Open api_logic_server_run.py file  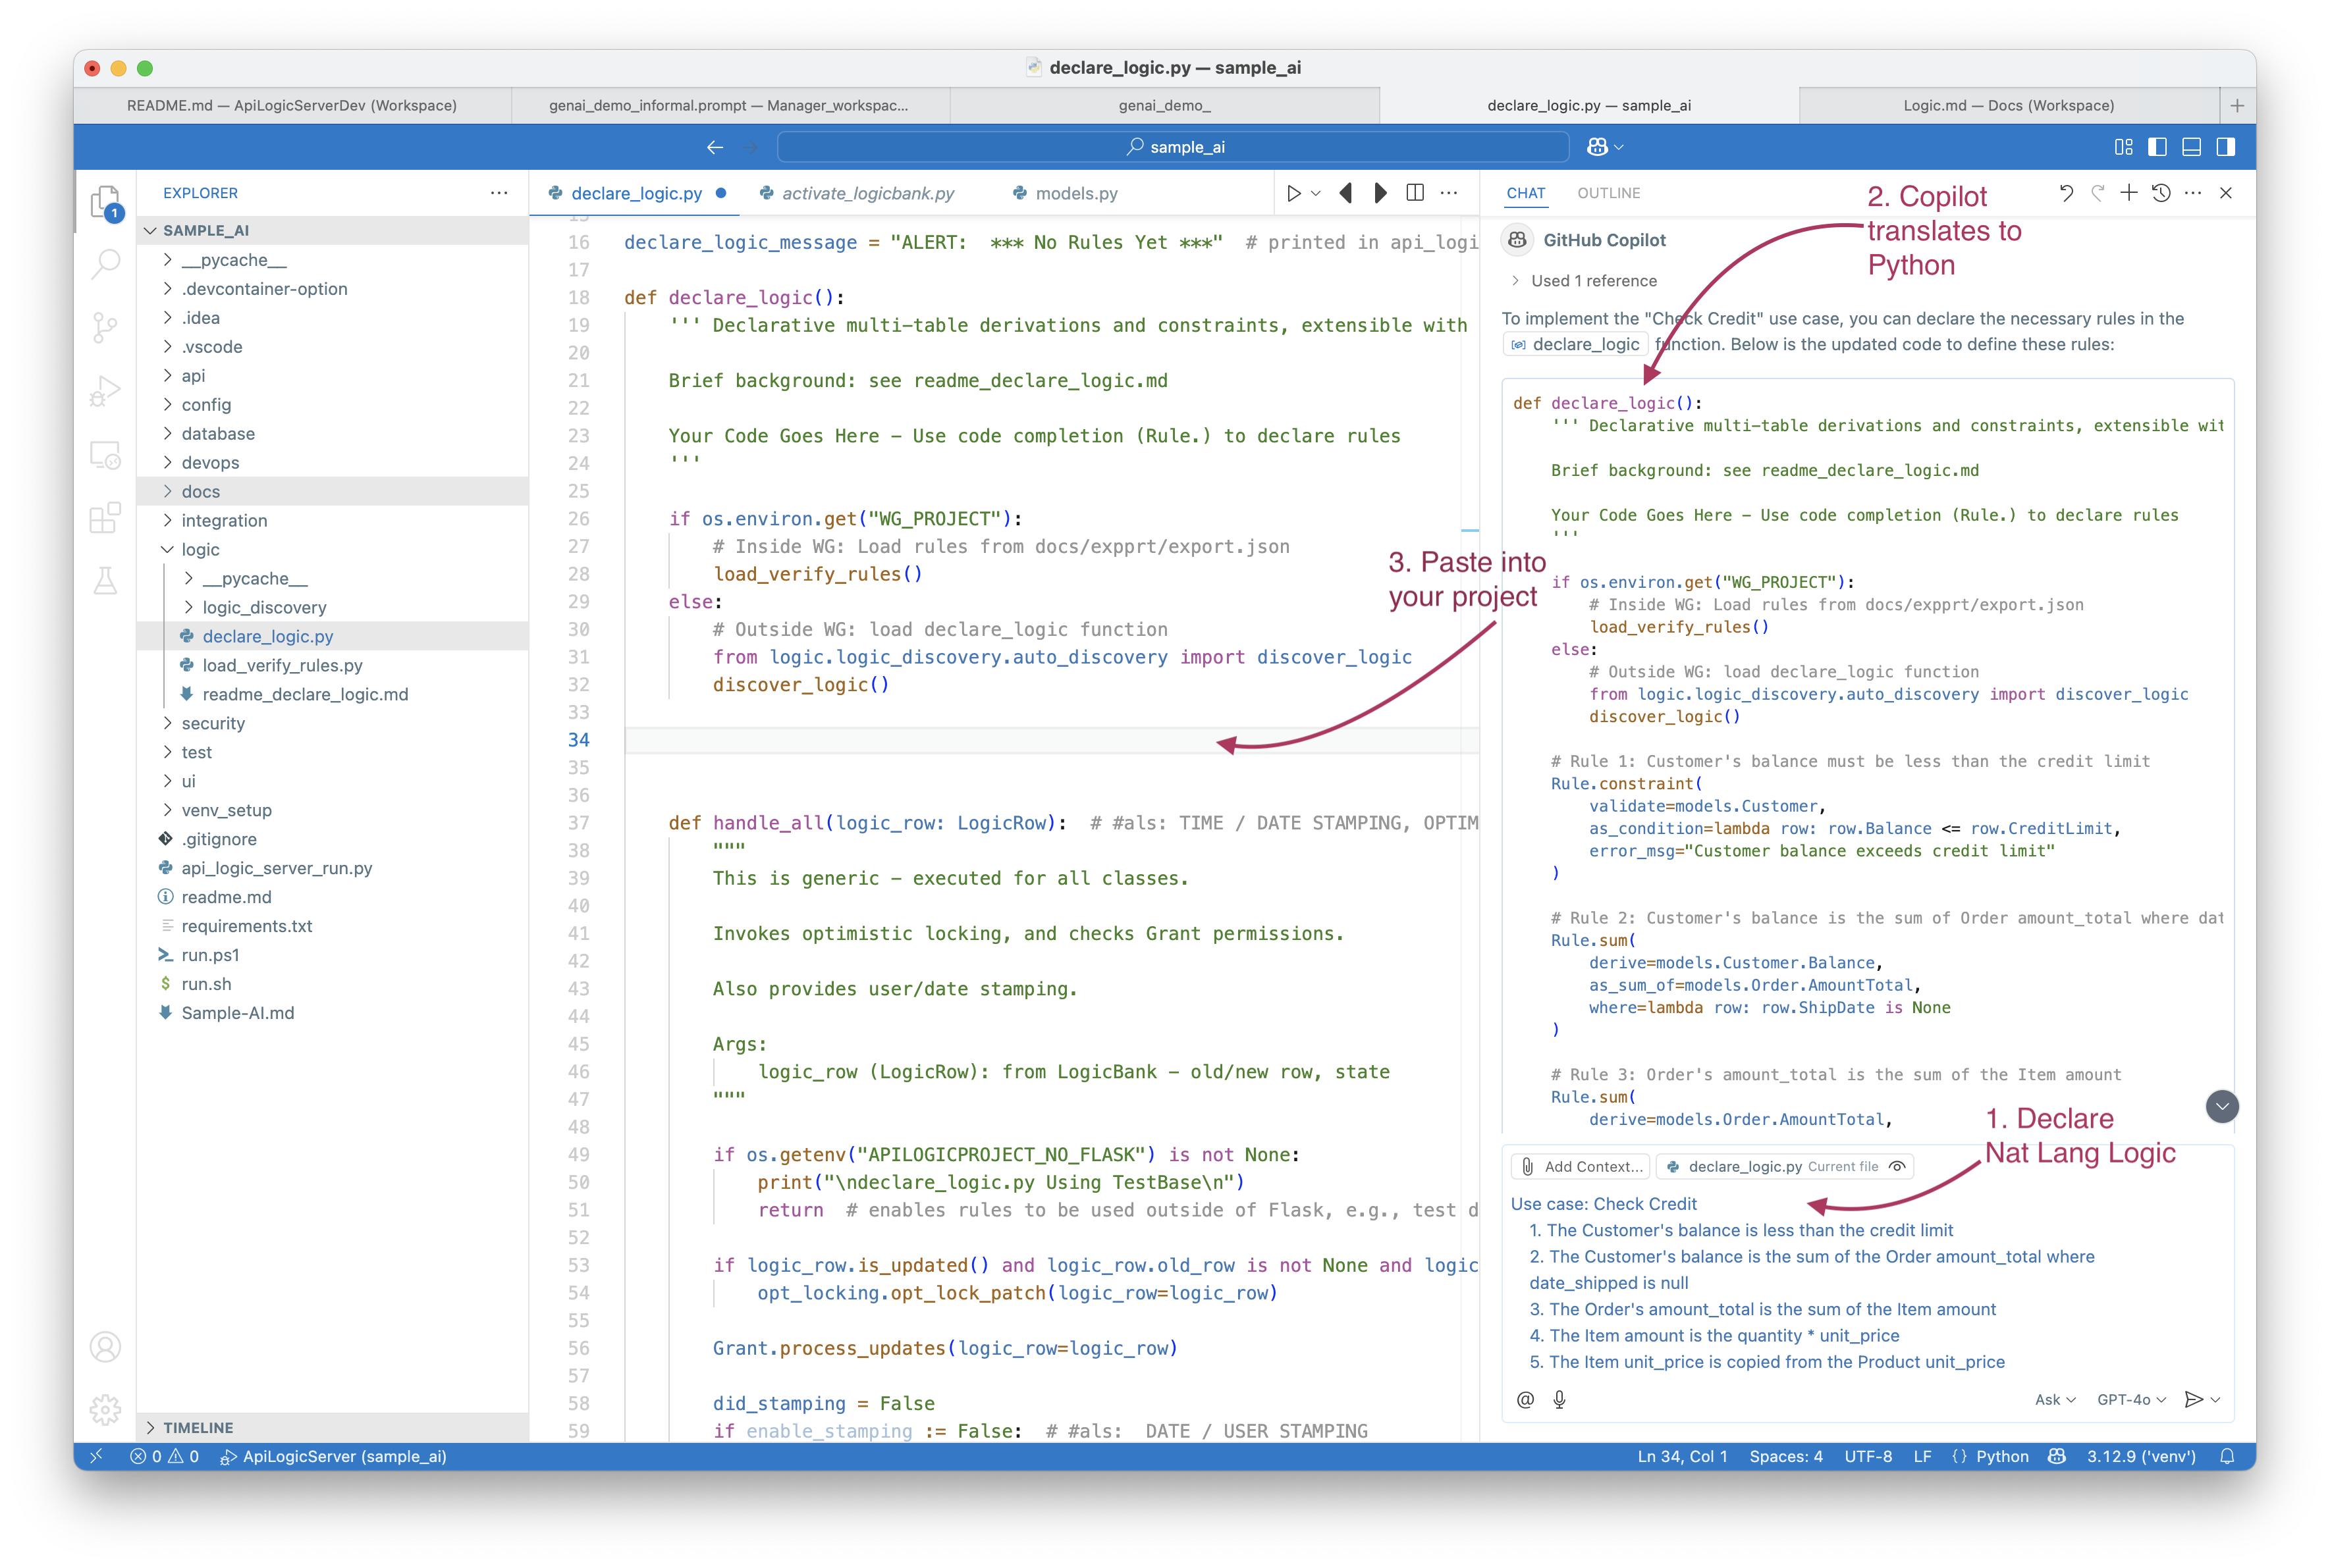pyautogui.click(x=332, y=868)
